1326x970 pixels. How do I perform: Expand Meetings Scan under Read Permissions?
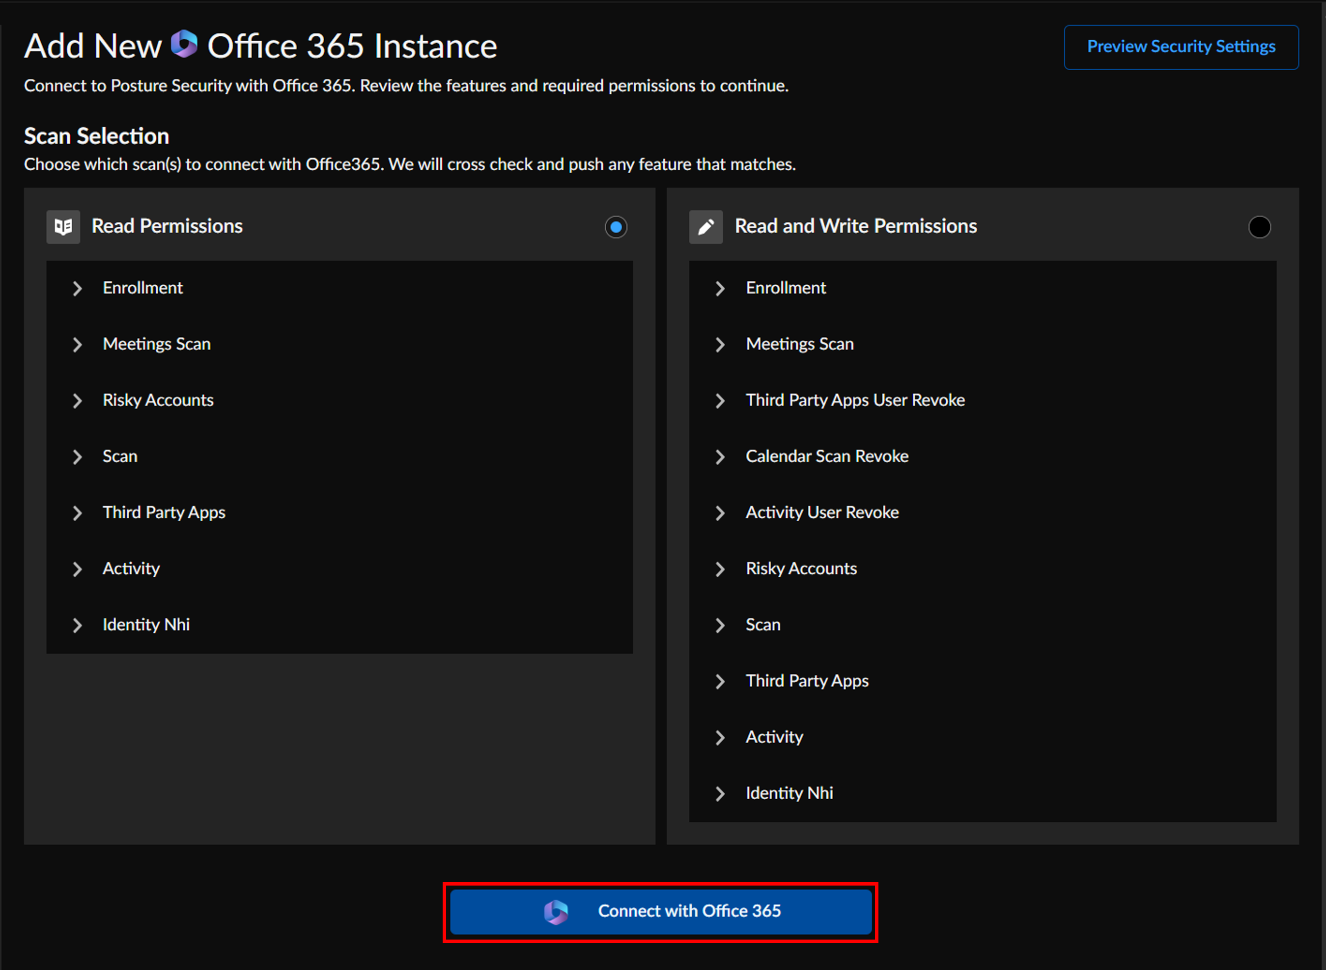tap(77, 345)
